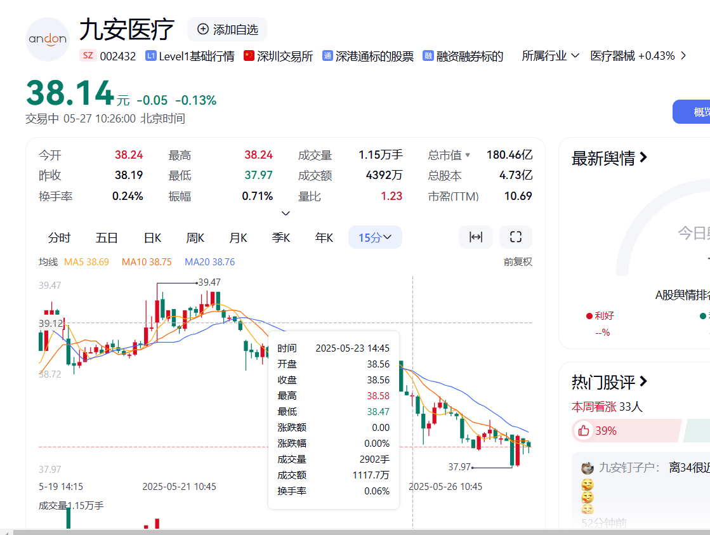Click the 2025-05-21 10:45 date axis label
Image resolution: width=710 pixels, height=535 pixels.
click(180, 487)
